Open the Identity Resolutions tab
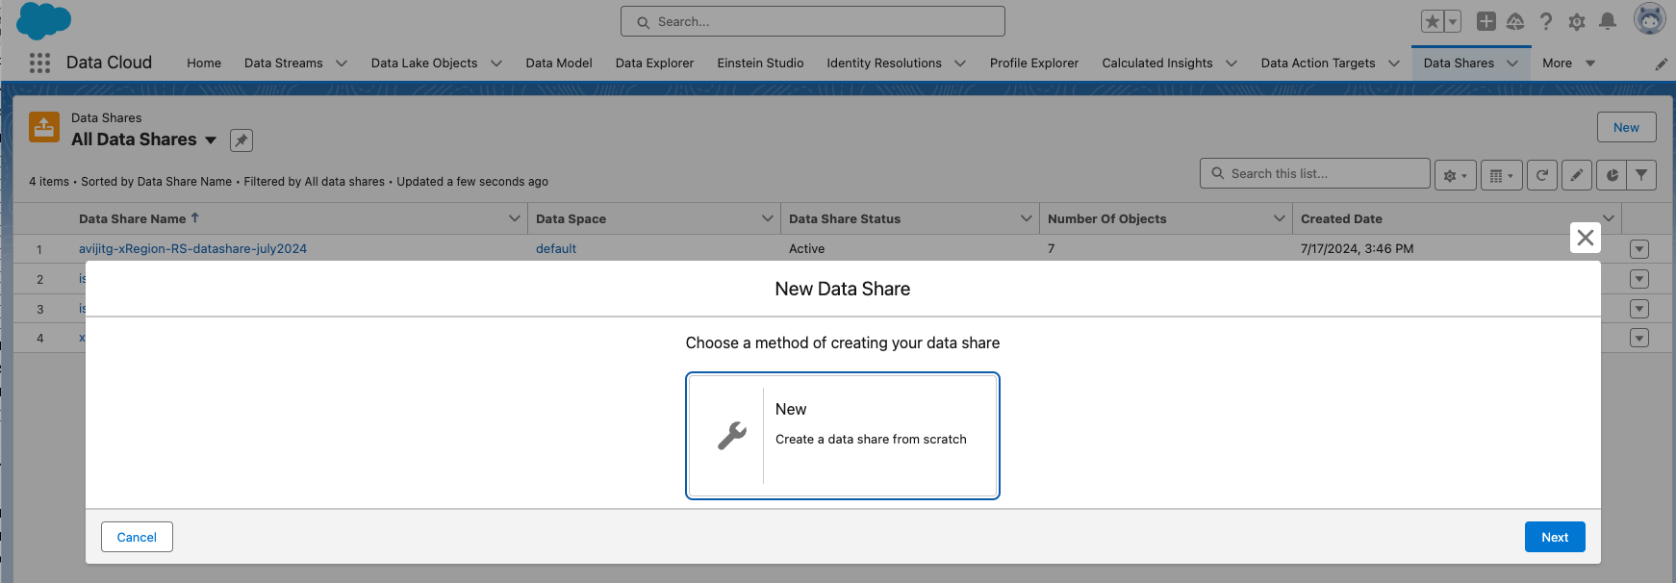This screenshot has width=1676, height=583. click(884, 63)
